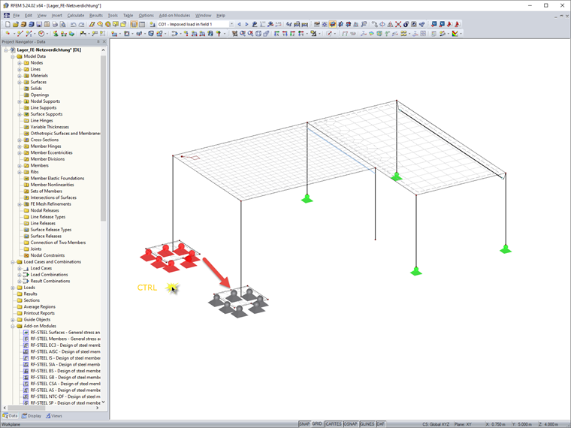
Task: Click the dark sphere info icon
Action: 406,24
